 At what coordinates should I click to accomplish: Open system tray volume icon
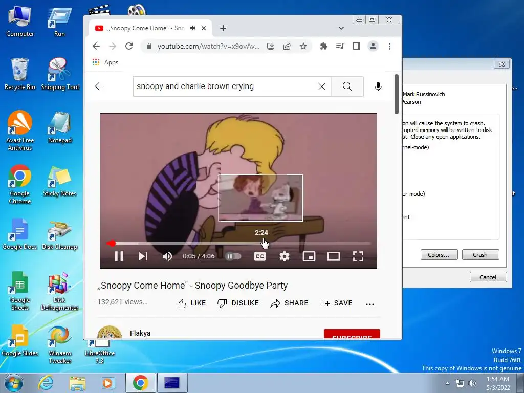472,383
